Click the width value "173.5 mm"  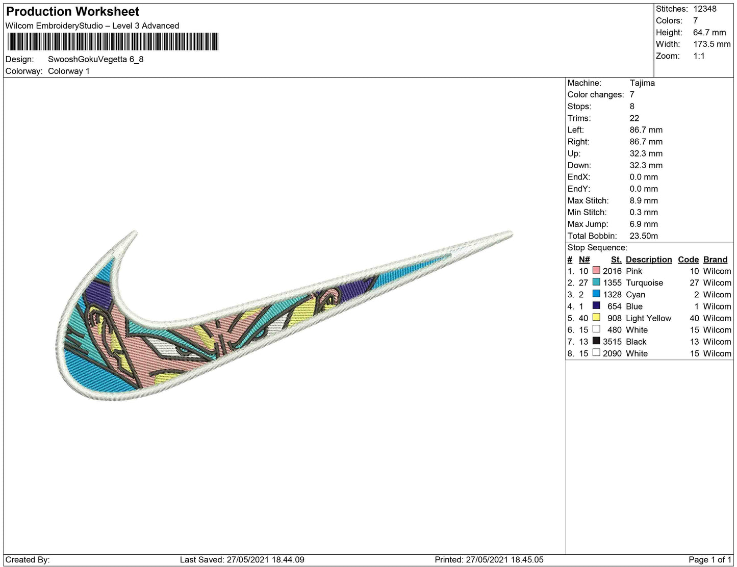tap(712, 44)
